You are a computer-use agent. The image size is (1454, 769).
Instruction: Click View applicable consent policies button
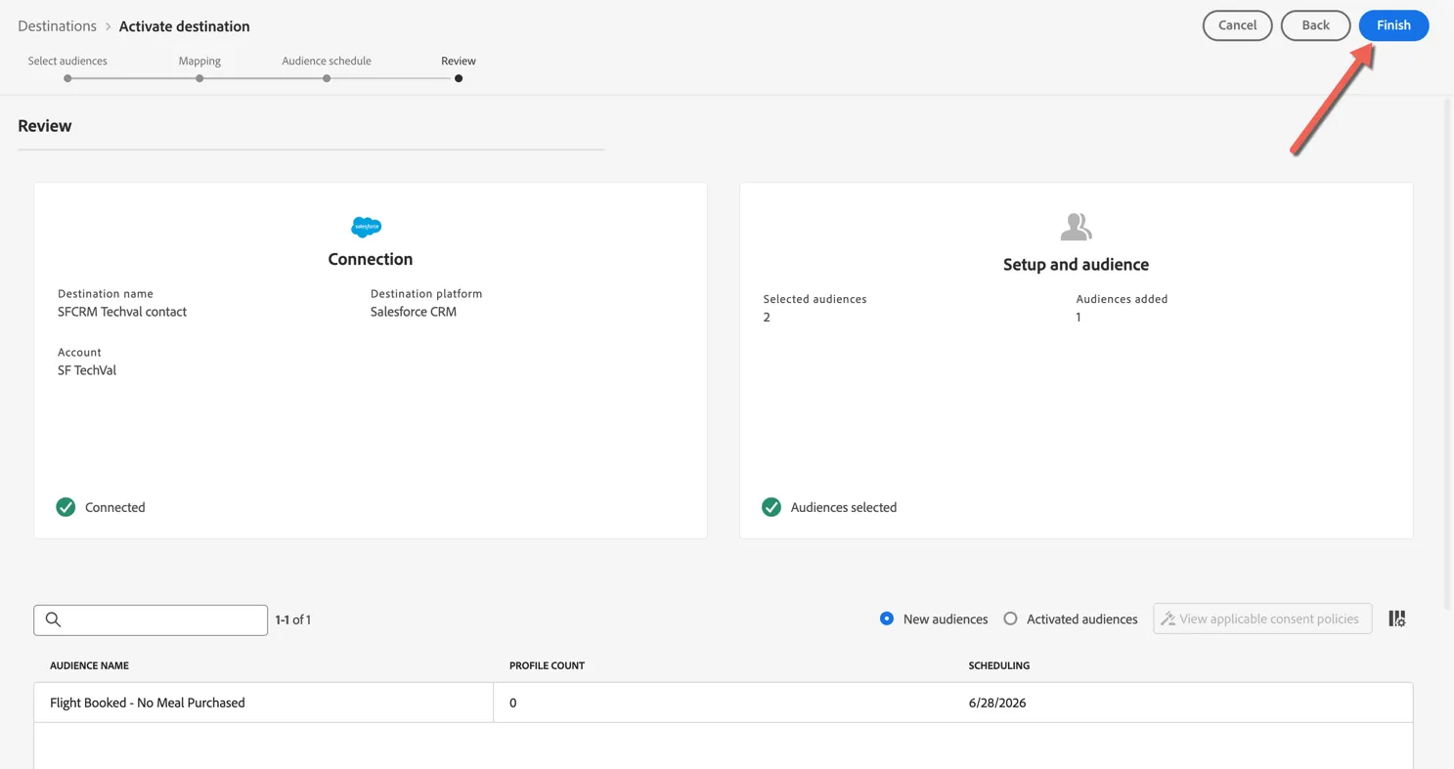(1262, 619)
